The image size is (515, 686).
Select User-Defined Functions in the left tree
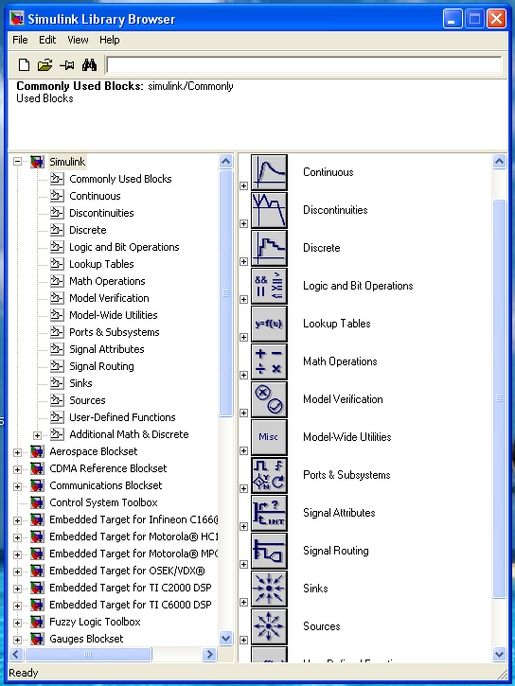[122, 417]
